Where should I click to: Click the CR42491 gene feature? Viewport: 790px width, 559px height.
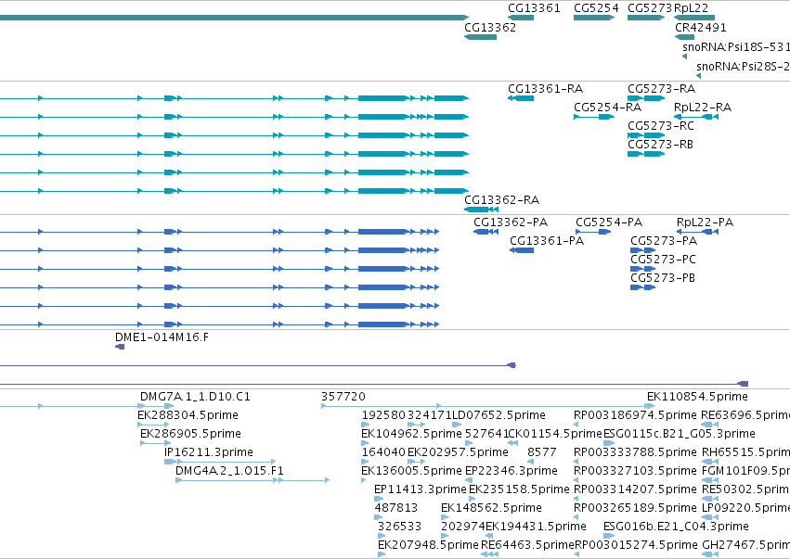click(x=685, y=37)
